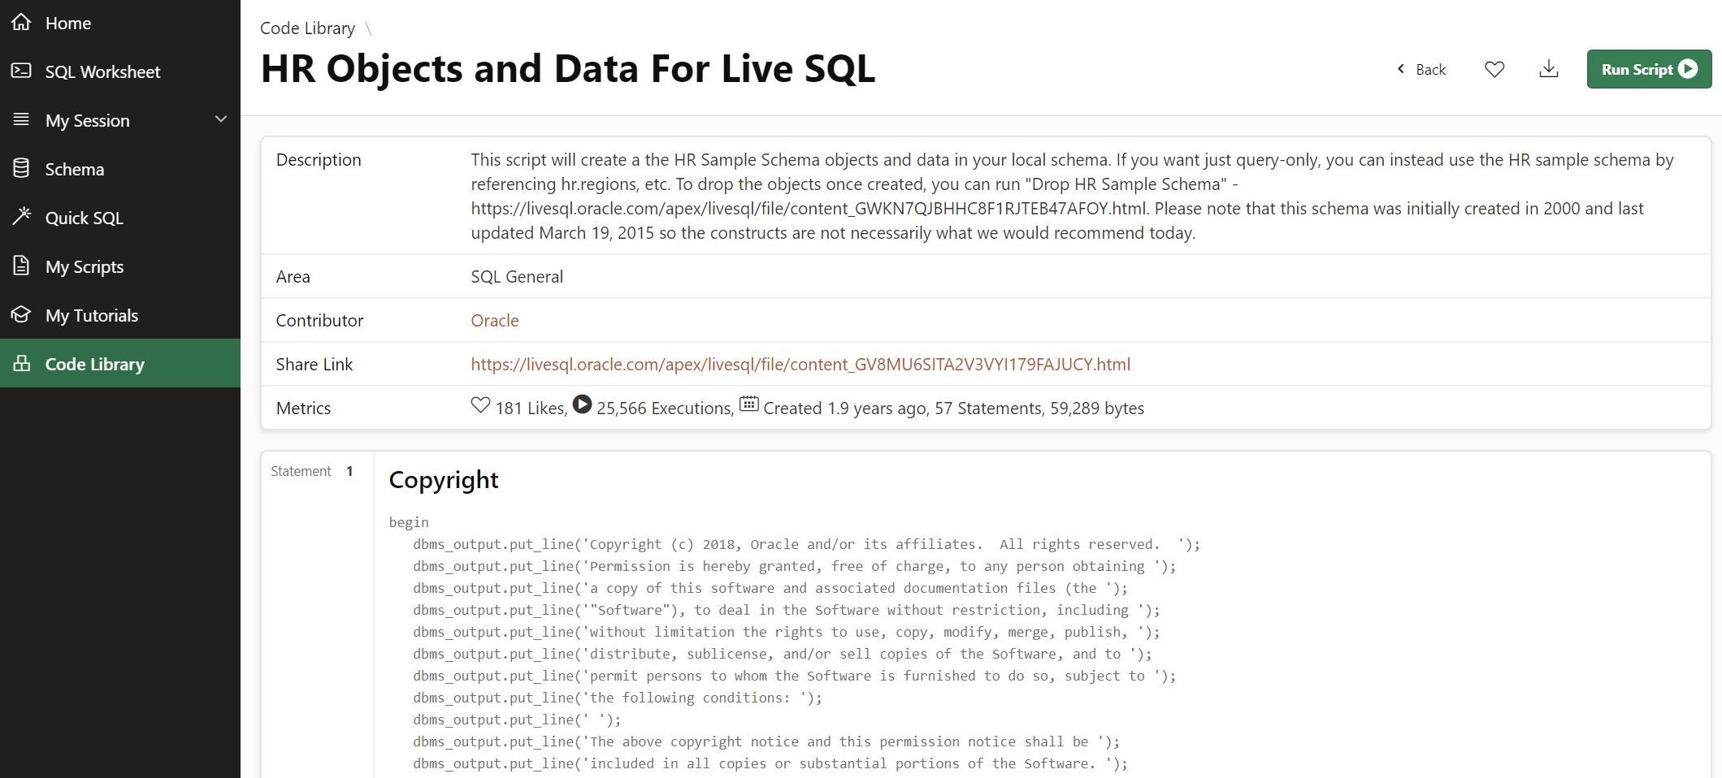Open the My Tutorials sidebar label
Viewport: 1722px width, 778px height.
92,315
